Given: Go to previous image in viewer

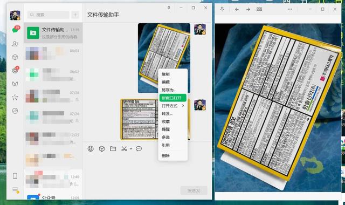Looking at the screenshot, I should tap(237, 9).
